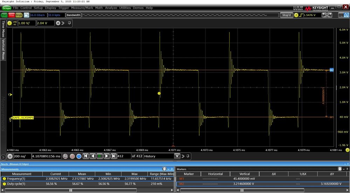Open the Analyze menu
The width and height of the screenshot is (350, 193).
pyautogui.click(x=111, y=8)
